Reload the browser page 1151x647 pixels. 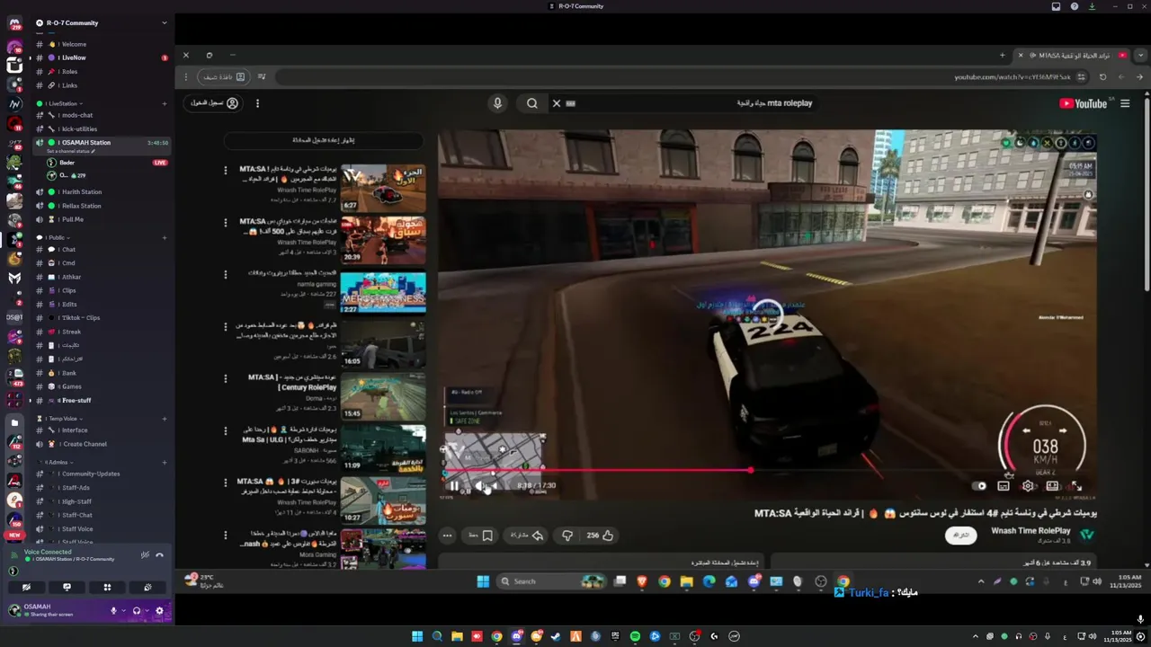click(x=1103, y=77)
